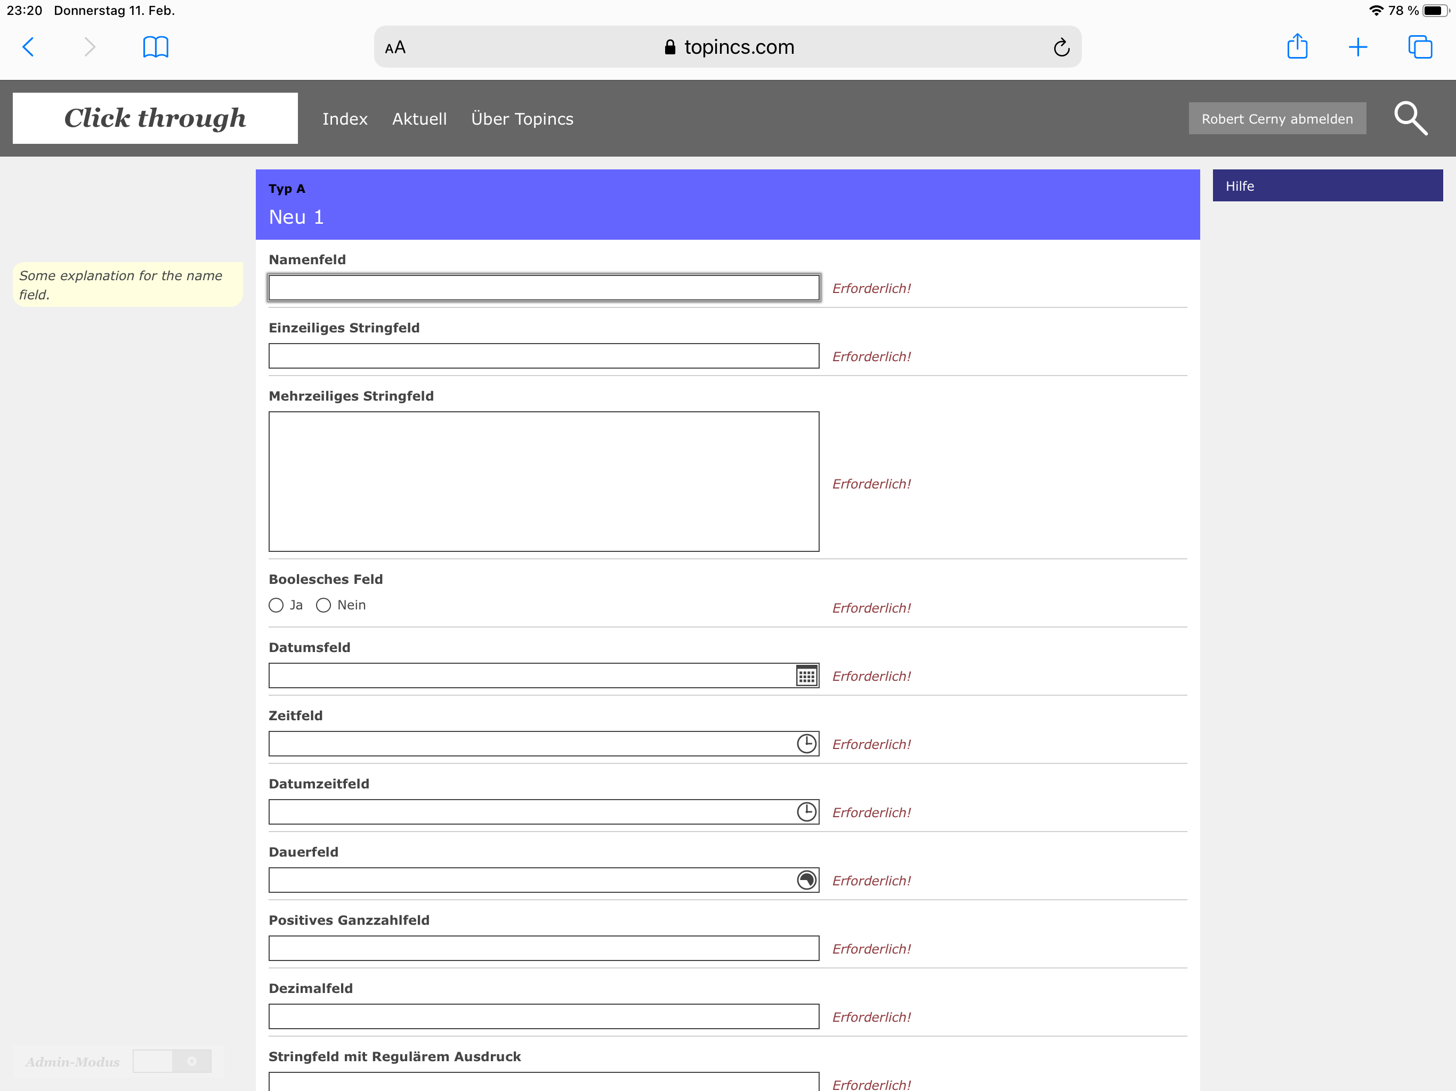This screenshot has height=1091, width=1456.
Task: Open the clock picker in Datumzeitfeld
Action: (x=806, y=812)
